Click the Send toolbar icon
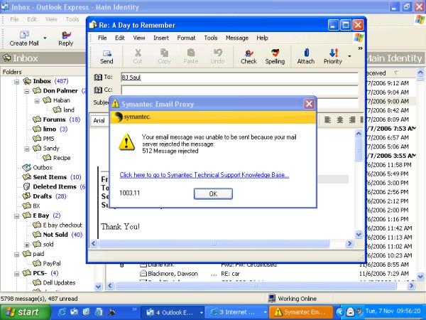 (106, 57)
